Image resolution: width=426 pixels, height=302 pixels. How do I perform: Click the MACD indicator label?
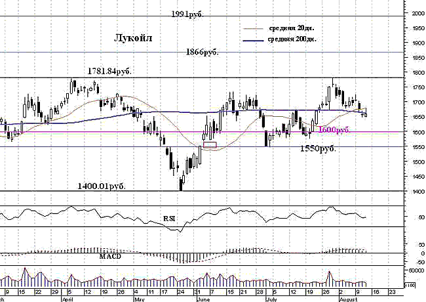point(110,256)
